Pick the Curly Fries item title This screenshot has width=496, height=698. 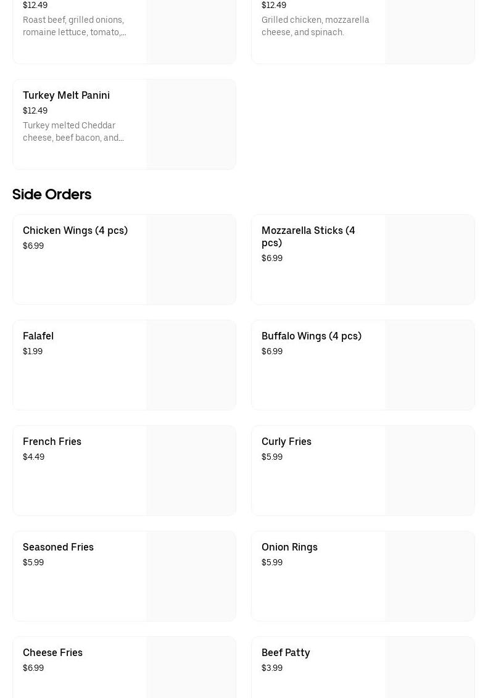(286, 442)
